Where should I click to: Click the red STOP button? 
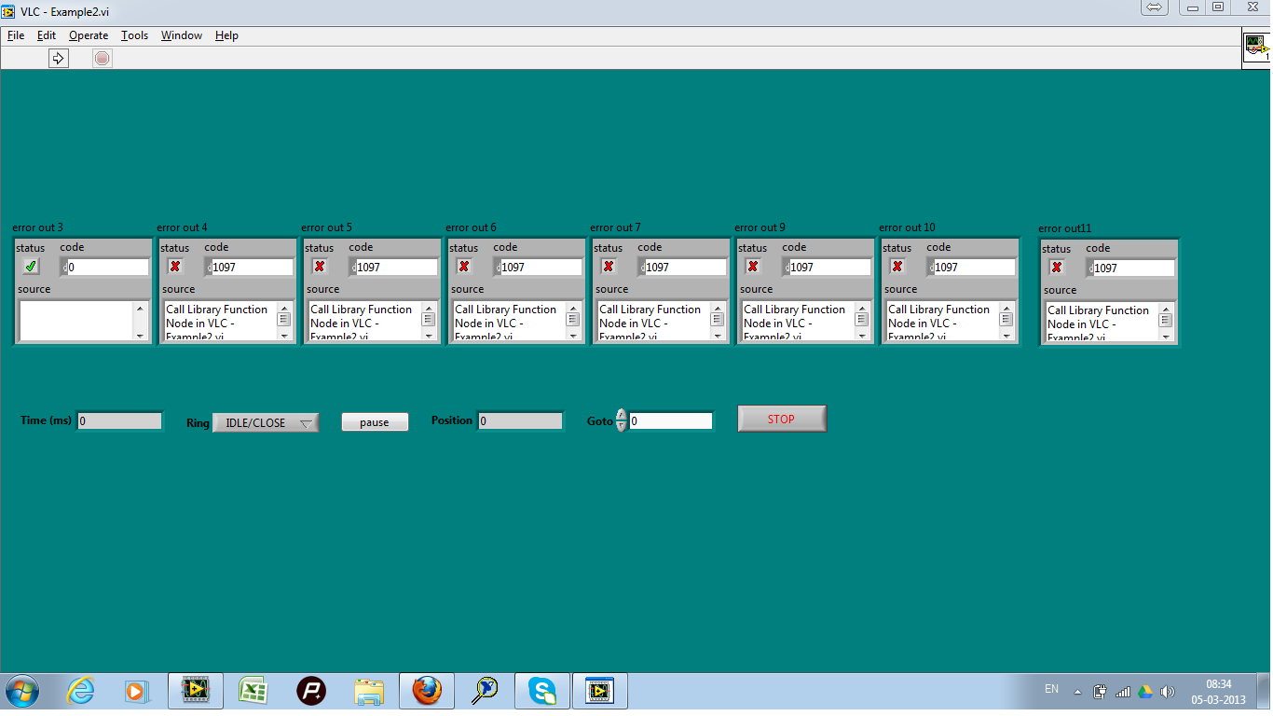782,419
